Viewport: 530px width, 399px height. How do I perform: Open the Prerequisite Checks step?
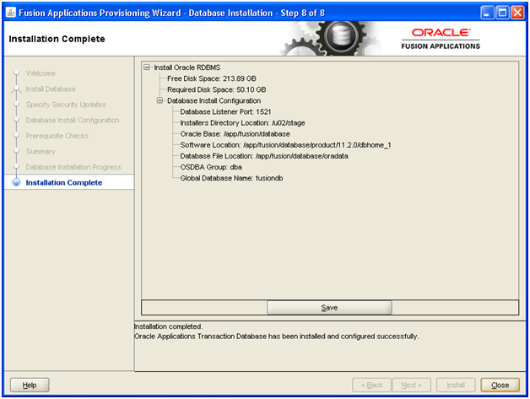click(x=57, y=136)
